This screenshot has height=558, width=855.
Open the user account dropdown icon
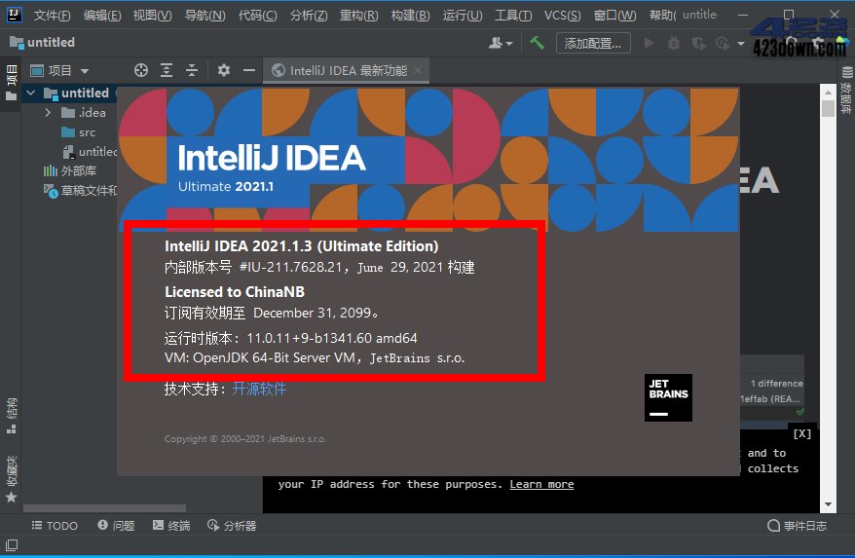click(x=500, y=43)
